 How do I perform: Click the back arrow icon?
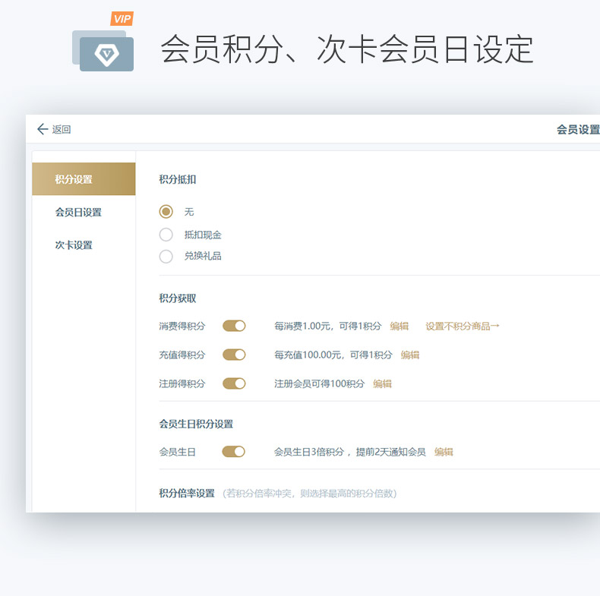43,130
